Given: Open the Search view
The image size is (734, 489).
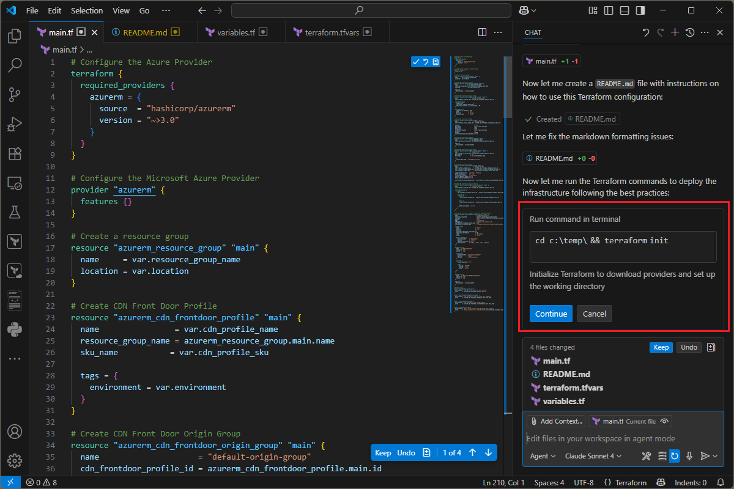Looking at the screenshot, I should click(x=15, y=65).
